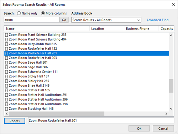This screenshot has width=178, height=134.
Task: Select 'Zoom Room Statler Hall 185'
Action: click(x=30, y=90)
